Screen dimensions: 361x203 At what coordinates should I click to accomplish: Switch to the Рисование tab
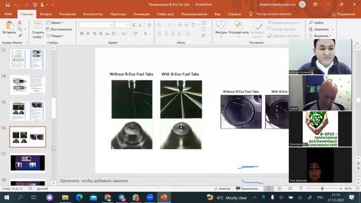[68, 14]
